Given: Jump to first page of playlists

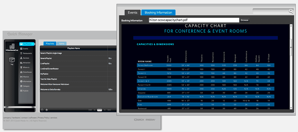Looking at the screenshot, I should tap(90, 110).
